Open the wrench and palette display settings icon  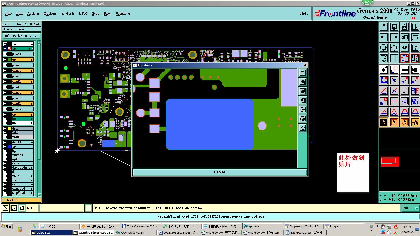(384, 58)
